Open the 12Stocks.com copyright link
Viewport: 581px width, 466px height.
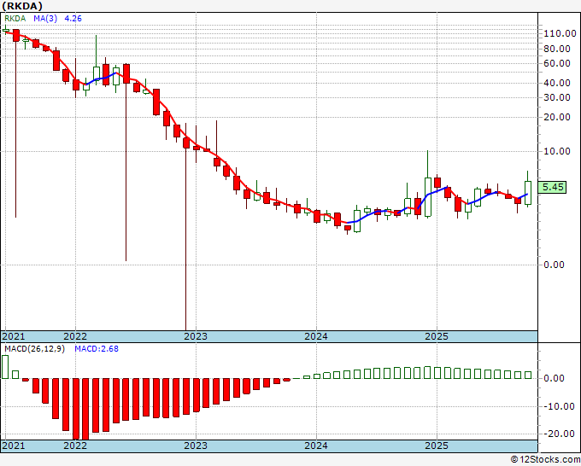coord(545,460)
